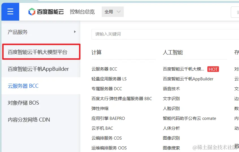Viewport: 239px width, 152px height.
Task: Open the 全局 region dropdown
Action: coord(113,12)
